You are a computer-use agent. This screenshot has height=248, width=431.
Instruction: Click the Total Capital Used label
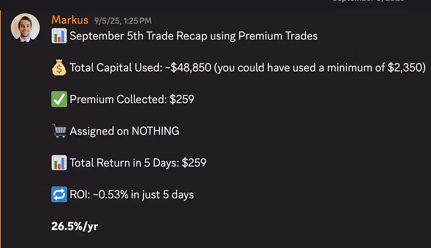coord(115,68)
